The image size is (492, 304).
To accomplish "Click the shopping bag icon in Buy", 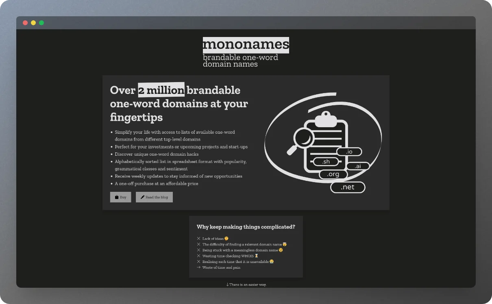I will click(x=116, y=197).
